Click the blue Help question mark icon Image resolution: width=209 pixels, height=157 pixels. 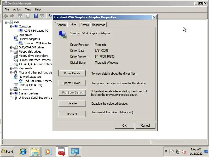coord(36,16)
